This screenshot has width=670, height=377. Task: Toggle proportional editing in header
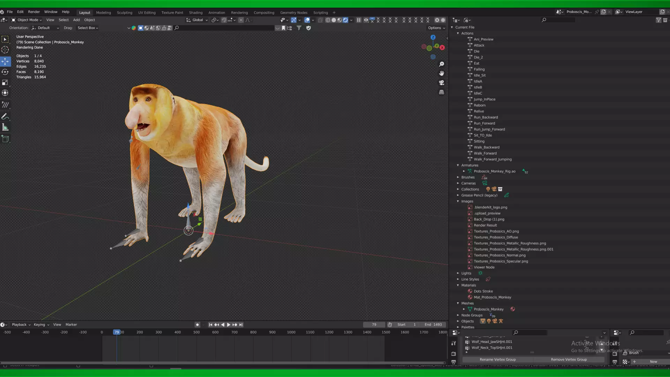point(241,20)
